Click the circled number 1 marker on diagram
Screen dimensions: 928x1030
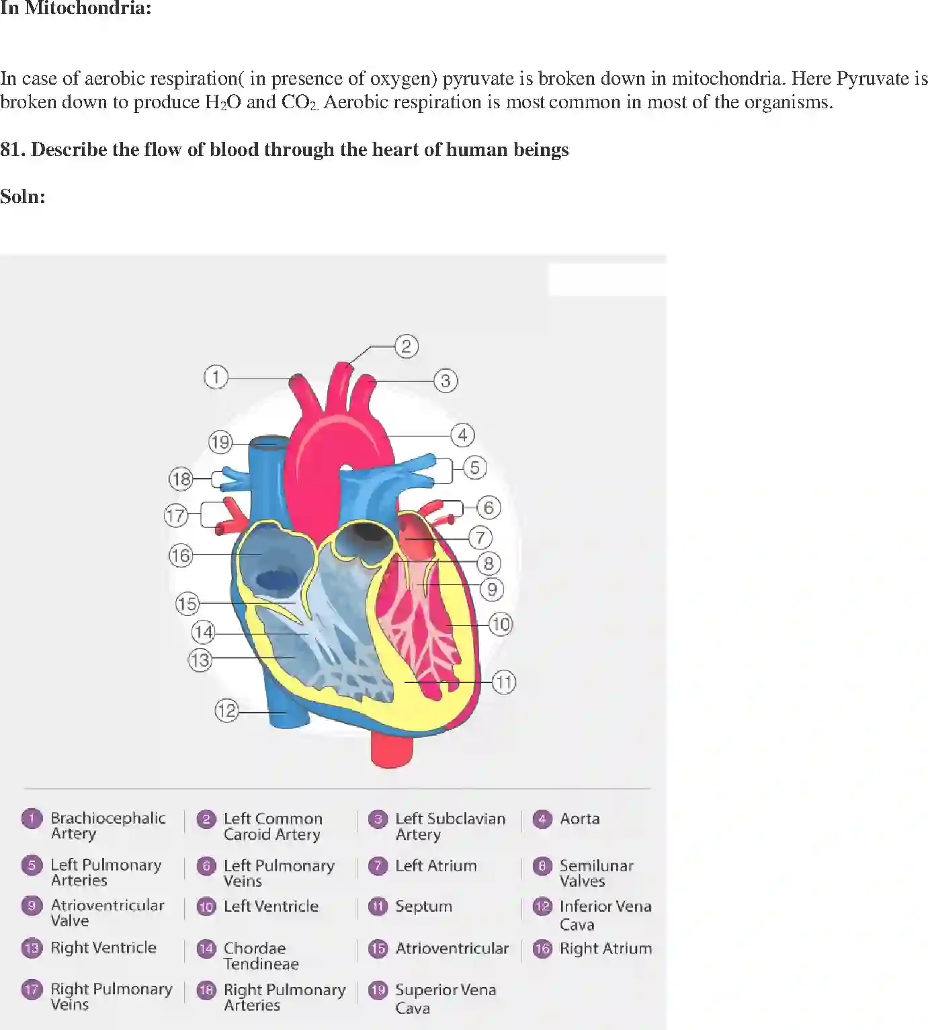click(216, 377)
